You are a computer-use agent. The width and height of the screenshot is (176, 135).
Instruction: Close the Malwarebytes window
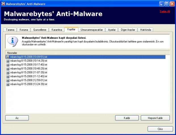(x=172, y=4)
